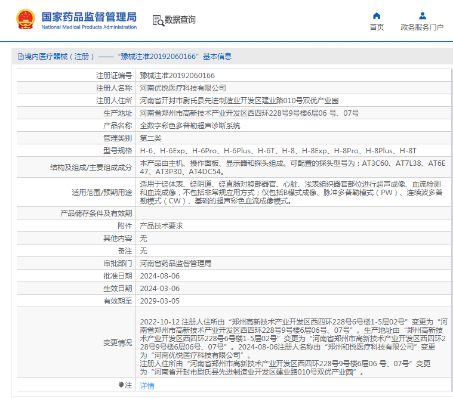Click the 产品储存条件及有效期 row label

[96, 214]
